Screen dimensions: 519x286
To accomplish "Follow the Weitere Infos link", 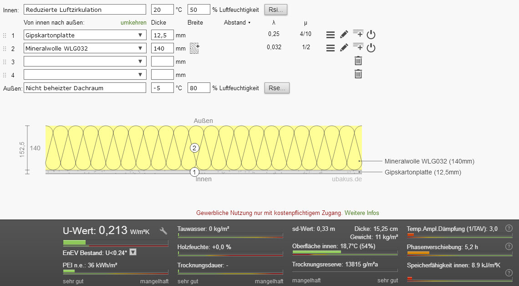I will coord(361,213).
